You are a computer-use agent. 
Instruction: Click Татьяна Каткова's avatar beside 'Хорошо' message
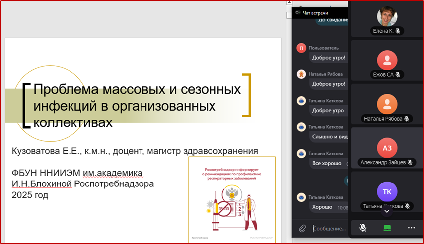tap(300, 197)
